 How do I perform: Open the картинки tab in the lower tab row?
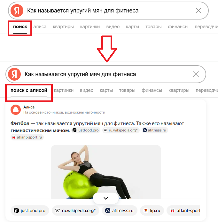(x=64, y=90)
